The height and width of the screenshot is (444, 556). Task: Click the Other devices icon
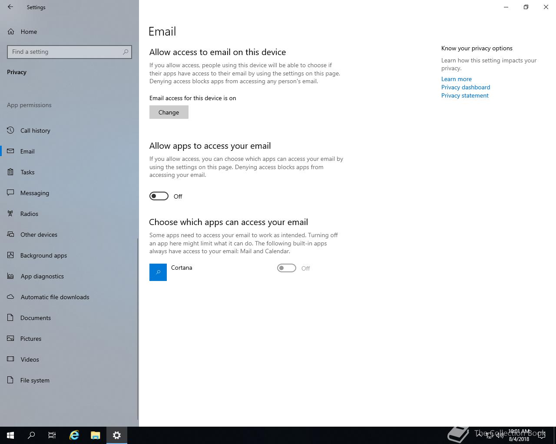pyautogui.click(x=11, y=234)
